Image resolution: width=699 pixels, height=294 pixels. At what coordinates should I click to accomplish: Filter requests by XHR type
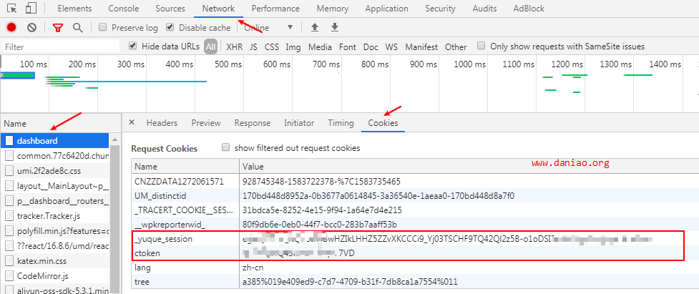[234, 46]
